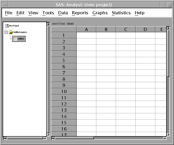Select the Untitled data table icon
The height and width of the screenshot is (145, 174).
[x=15, y=39]
